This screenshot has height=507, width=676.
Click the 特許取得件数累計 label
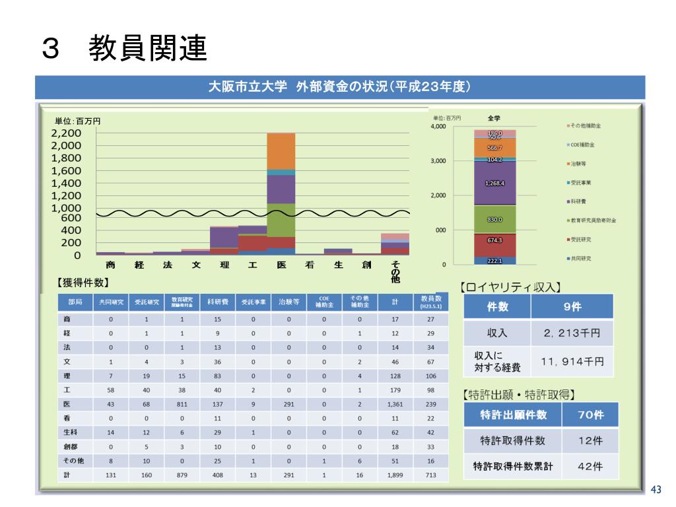(x=512, y=466)
